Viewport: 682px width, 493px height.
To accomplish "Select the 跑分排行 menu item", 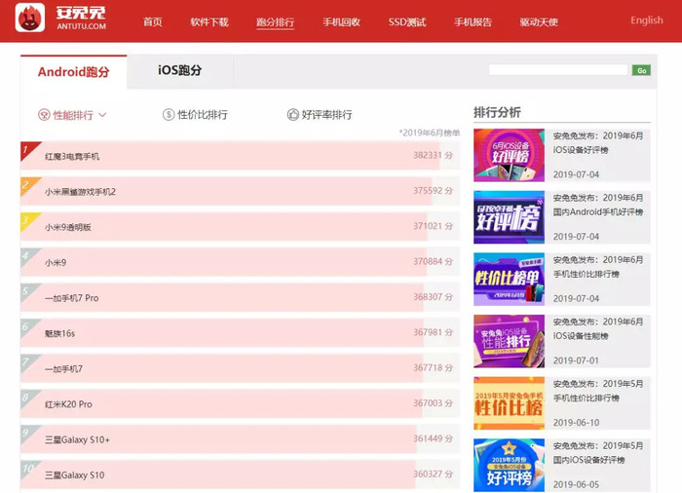I will tap(276, 22).
